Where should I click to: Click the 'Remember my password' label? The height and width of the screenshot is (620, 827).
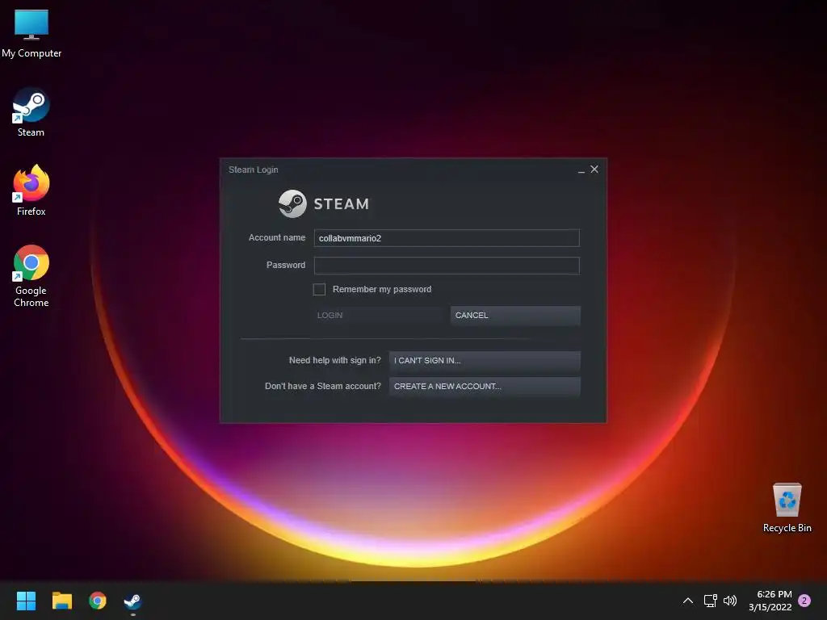(382, 289)
